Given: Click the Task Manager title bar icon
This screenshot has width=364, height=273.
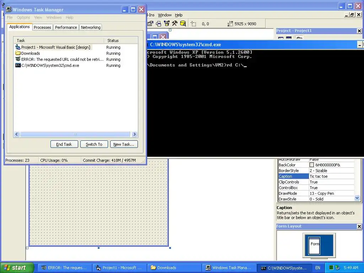Looking at the screenshot, I should [9, 10].
